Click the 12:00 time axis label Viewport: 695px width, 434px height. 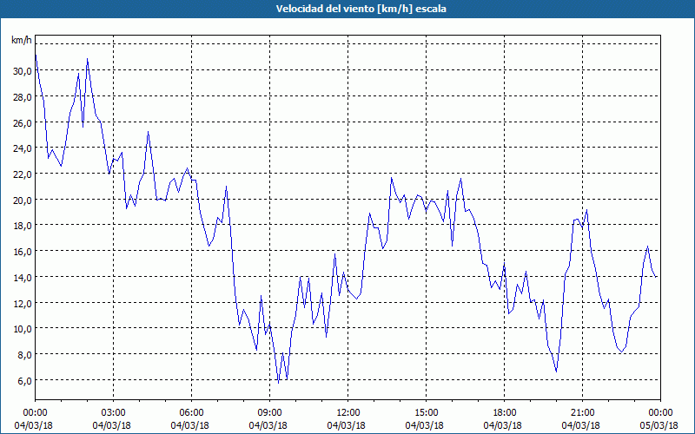[348, 413]
